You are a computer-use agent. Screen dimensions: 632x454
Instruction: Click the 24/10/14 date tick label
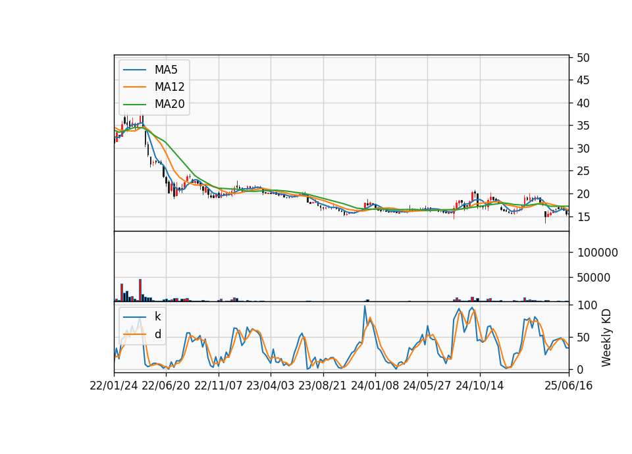[x=480, y=386]
